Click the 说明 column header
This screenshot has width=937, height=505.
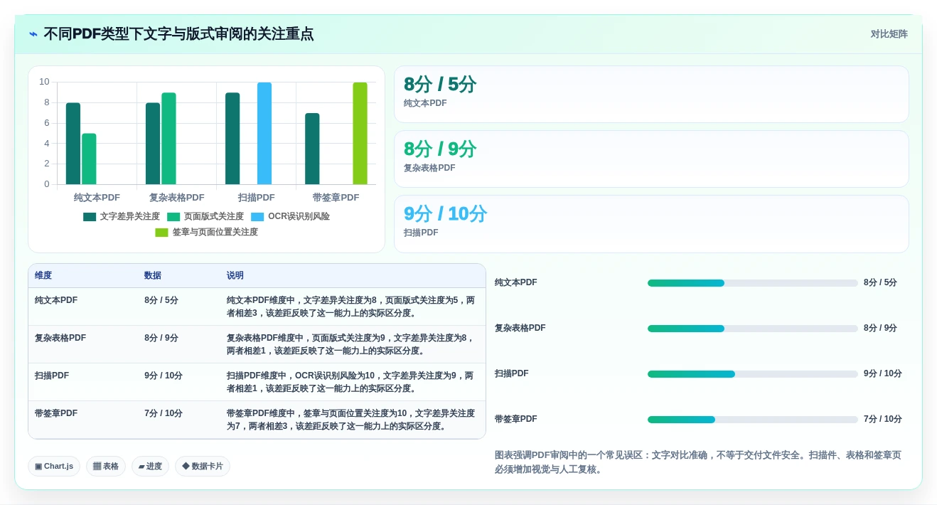(x=235, y=276)
